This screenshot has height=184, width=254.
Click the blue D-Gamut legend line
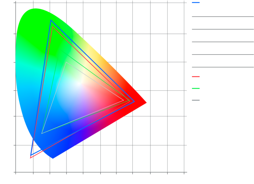click(x=196, y=3)
